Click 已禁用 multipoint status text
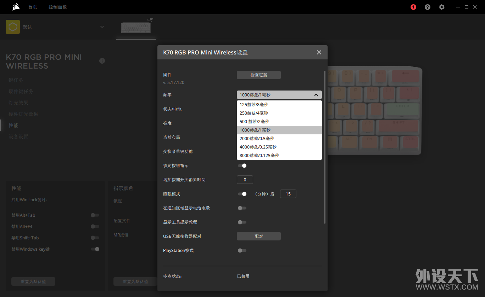Image resolution: width=485 pixels, height=297 pixels. coord(243,276)
